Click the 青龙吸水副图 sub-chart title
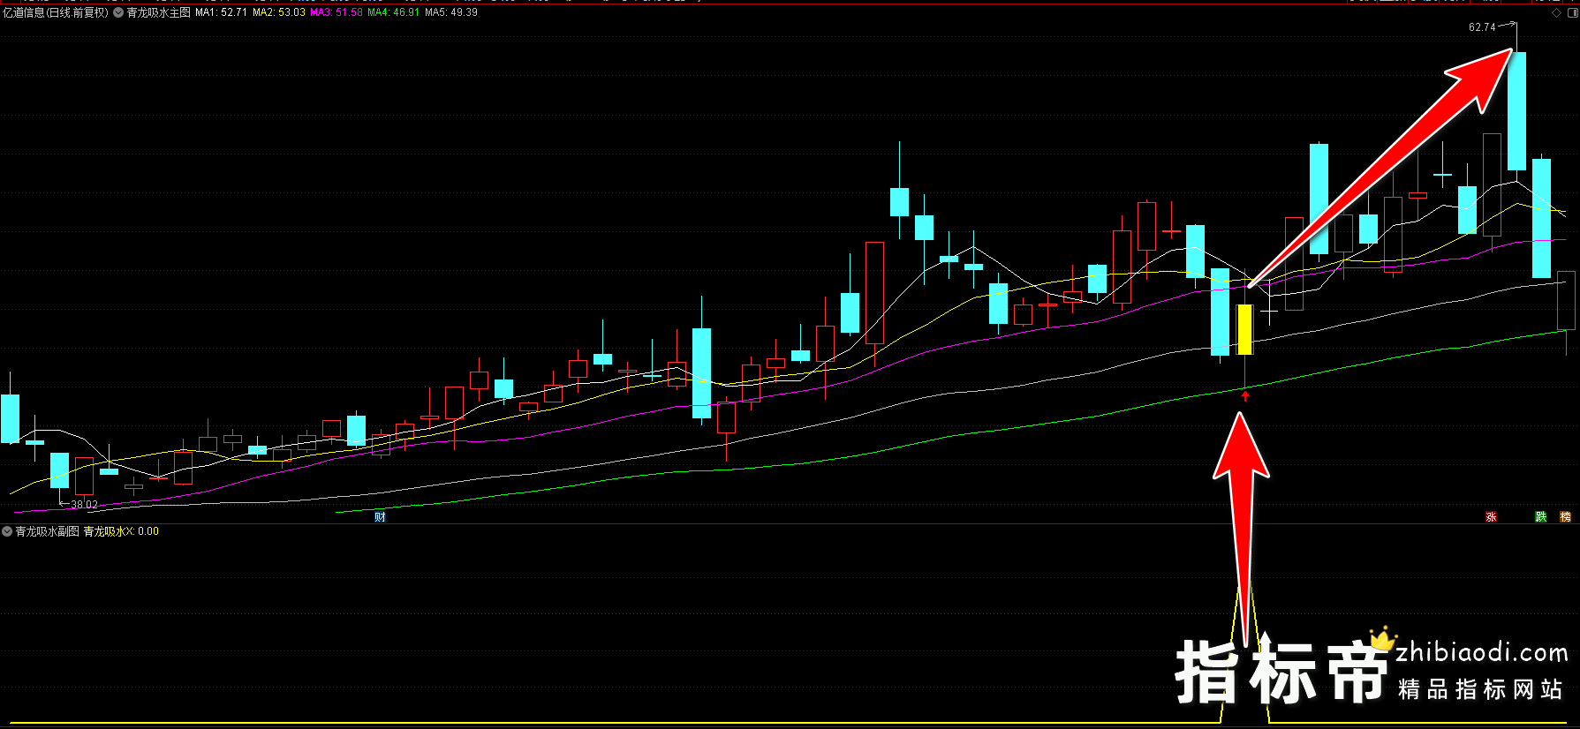Image resolution: width=1580 pixels, height=729 pixels. [x=48, y=531]
